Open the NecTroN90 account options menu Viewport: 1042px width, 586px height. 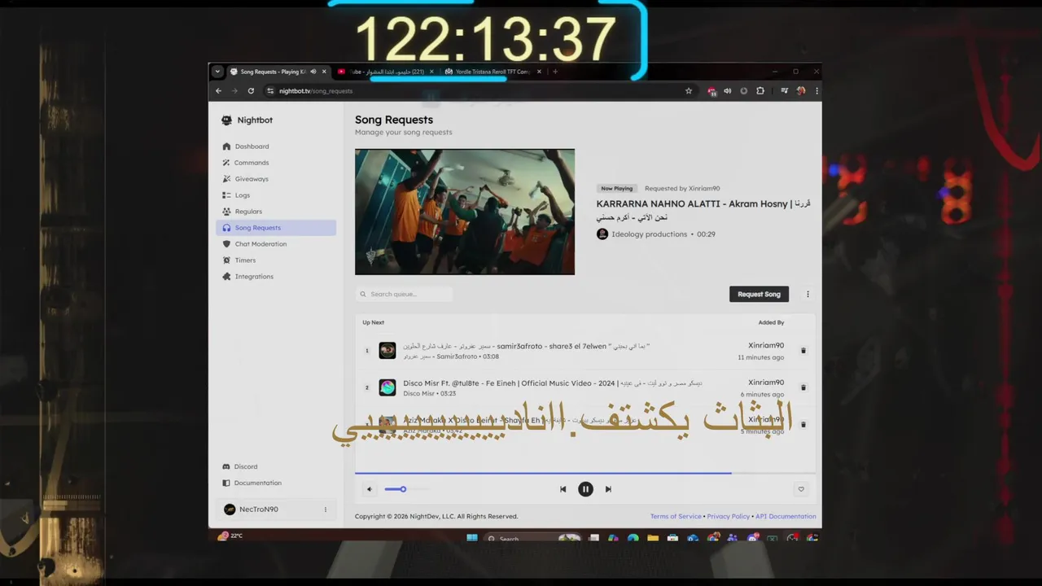click(x=326, y=509)
